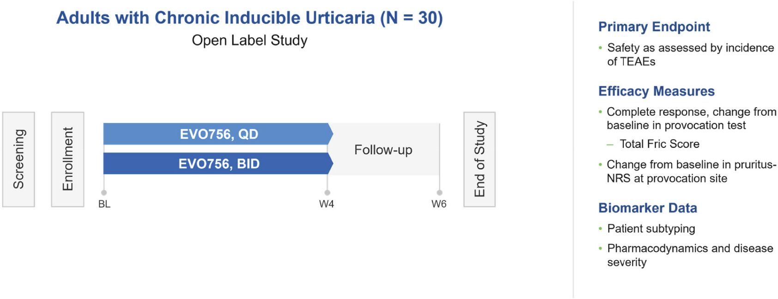Click the slide title about Chronic Inducible Urticaria
778x299 pixels.
(249, 18)
